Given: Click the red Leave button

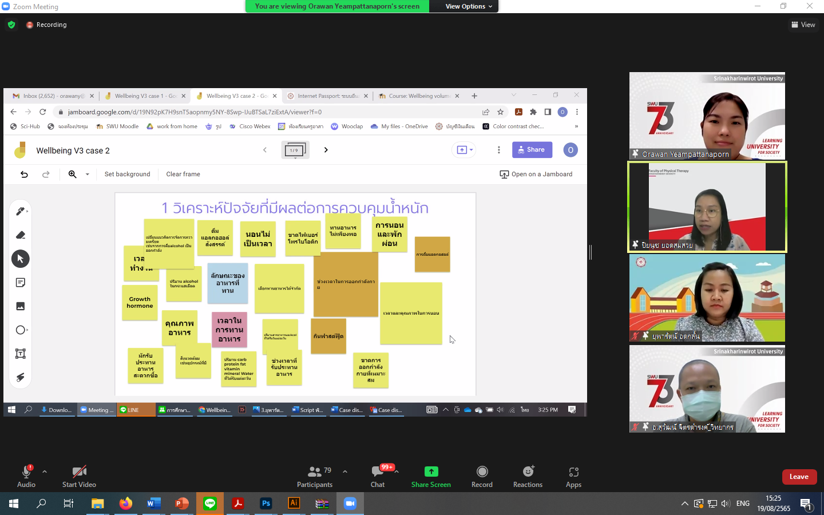Looking at the screenshot, I should point(799,477).
